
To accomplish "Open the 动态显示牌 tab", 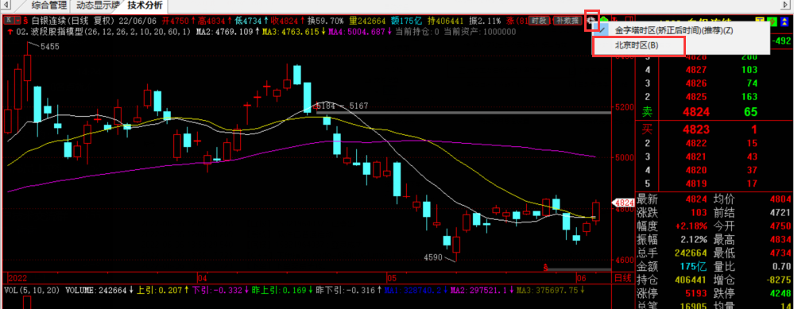I will point(99,6).
